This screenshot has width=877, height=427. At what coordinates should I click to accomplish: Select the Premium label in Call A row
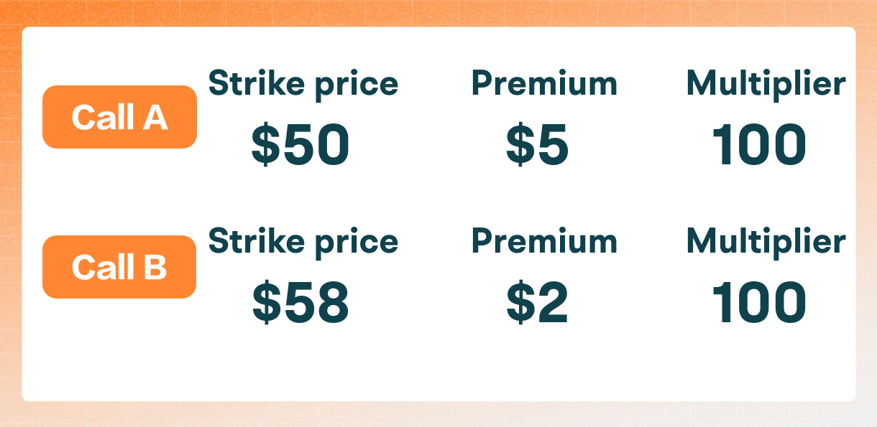tap(544, 84)
